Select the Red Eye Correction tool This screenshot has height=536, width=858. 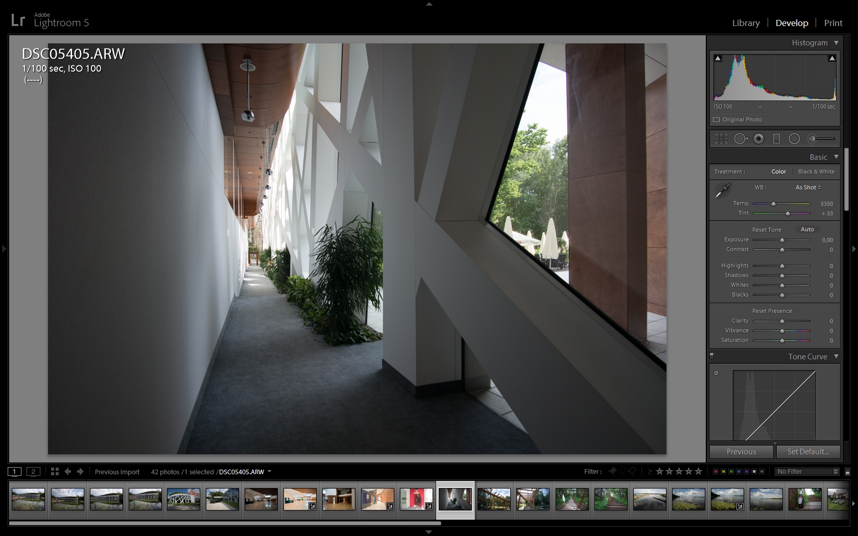pos(759,138)
